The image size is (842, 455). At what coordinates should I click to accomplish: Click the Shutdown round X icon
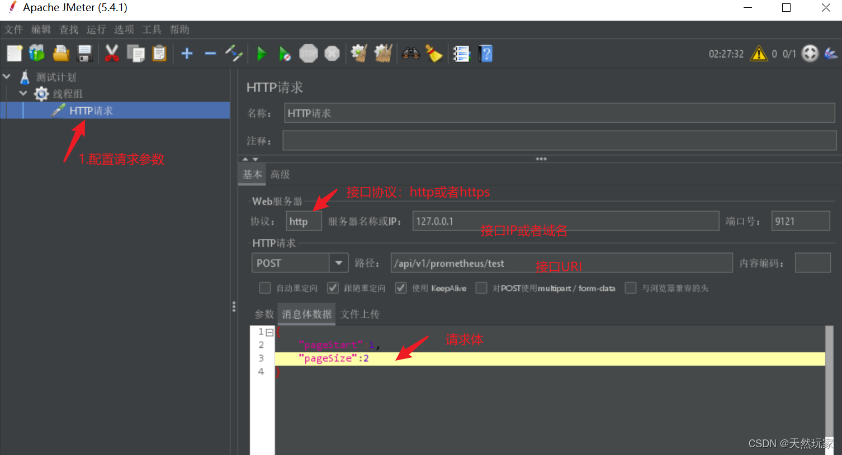click(x=332, y=54)
